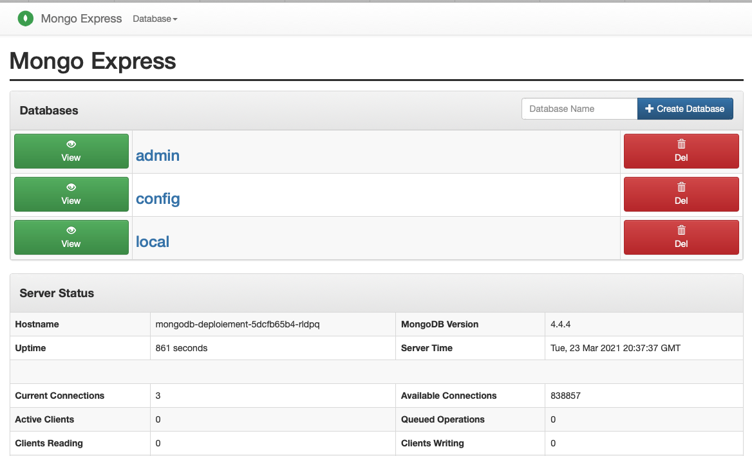Focus the Database Name input field

point(579,109)
